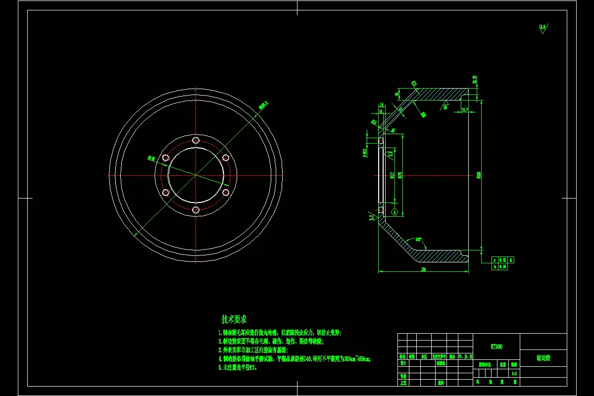Click the 14 width dimension on section view

(x=382, y=104)
